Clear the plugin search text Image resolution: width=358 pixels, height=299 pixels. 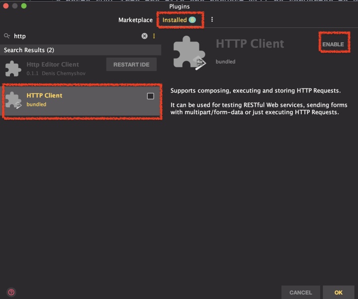145,36
